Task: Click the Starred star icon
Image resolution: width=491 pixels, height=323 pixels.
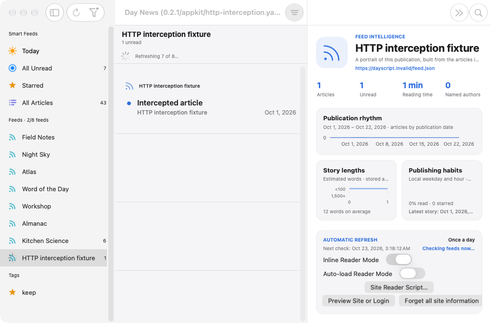Action: 12,85
